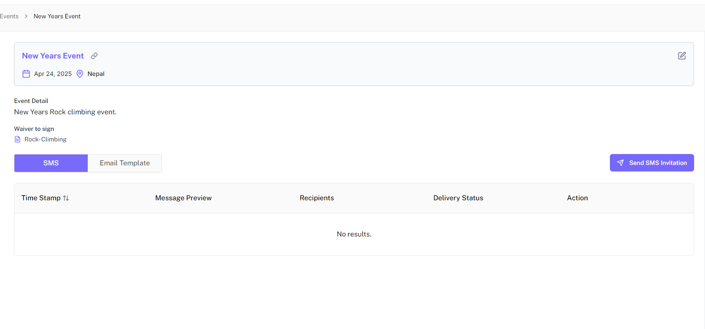705x329 pixels.
Task: Click the paper plane icon on Send button
Action: (620, 163)
